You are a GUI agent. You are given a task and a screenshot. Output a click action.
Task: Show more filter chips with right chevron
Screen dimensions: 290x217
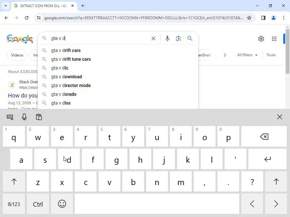pyautogui.click(x=225, y=55)
